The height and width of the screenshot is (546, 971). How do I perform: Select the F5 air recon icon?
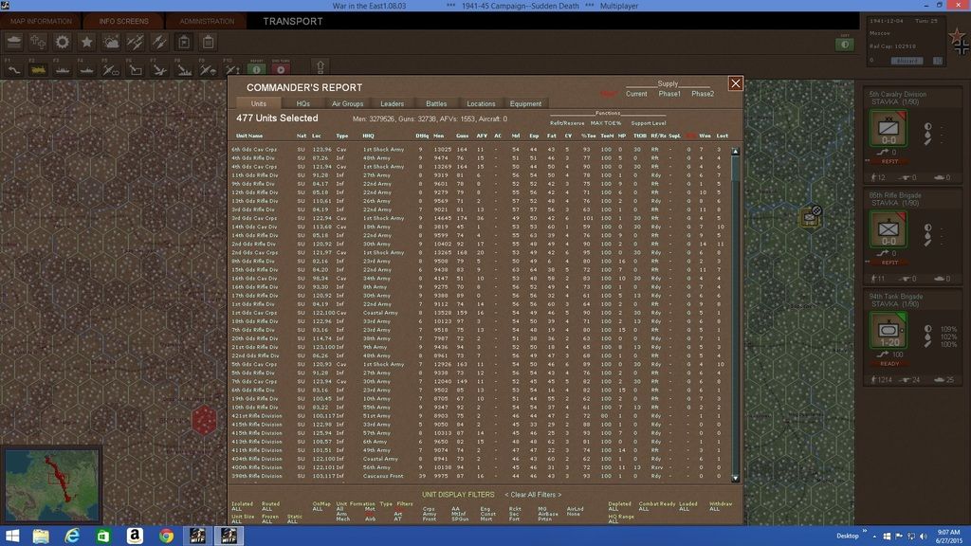112,70
